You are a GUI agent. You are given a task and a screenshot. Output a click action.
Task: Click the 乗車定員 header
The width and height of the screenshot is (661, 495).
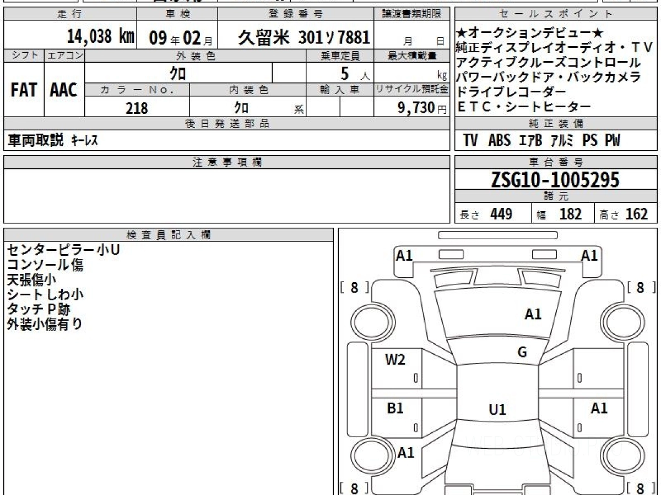(x=340, y=56)
